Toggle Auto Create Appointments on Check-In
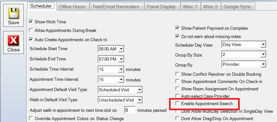This screenshot has width=277, height=122. coord(31,40)
